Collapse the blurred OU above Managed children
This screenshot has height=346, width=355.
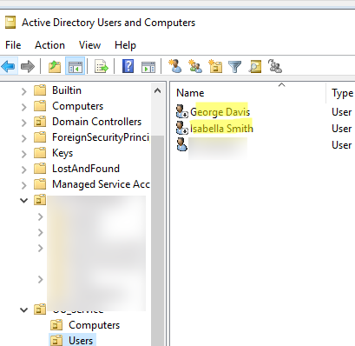pyautogui.click(x=24, y=200)
